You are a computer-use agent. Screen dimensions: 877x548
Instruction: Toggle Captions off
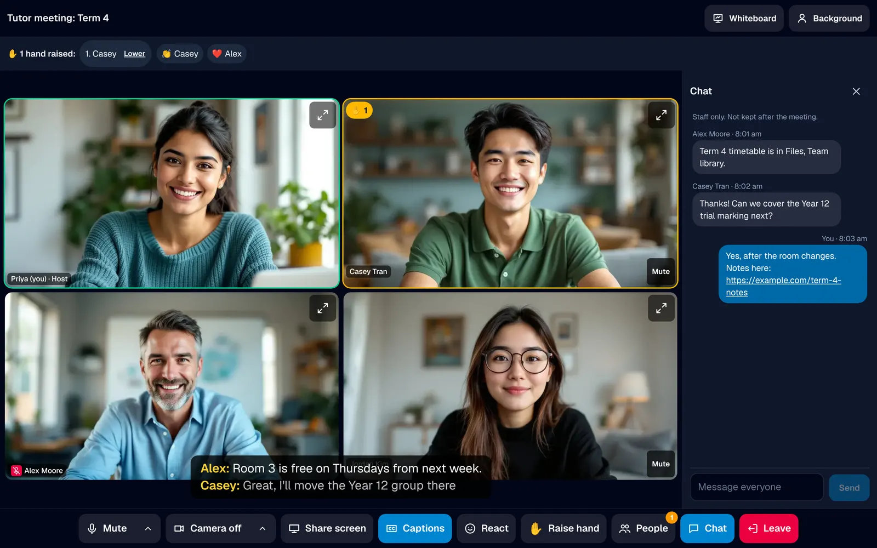tap(415, 528)
